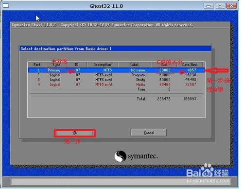The width and height of the screenshot is (243, 189).
Task: Click the total data size 169093
Action: tap(190, 99)
